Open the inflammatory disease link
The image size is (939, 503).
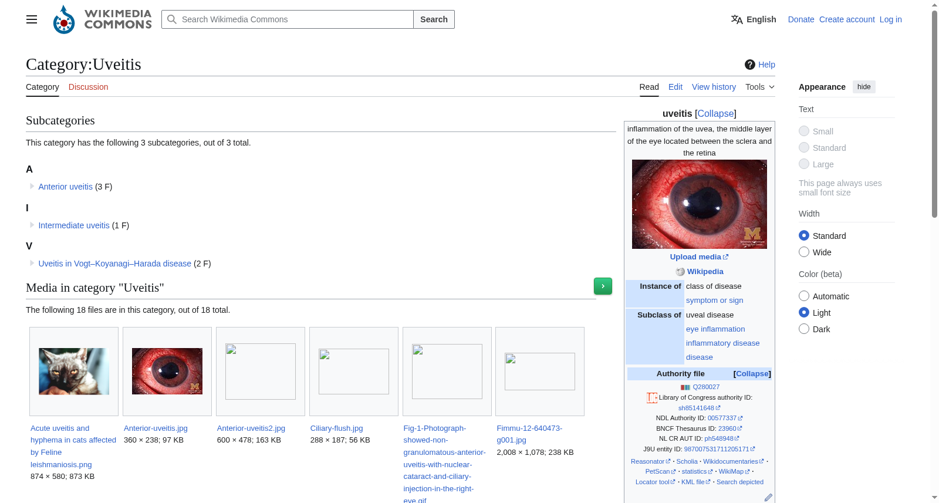[x=722, y=343]
